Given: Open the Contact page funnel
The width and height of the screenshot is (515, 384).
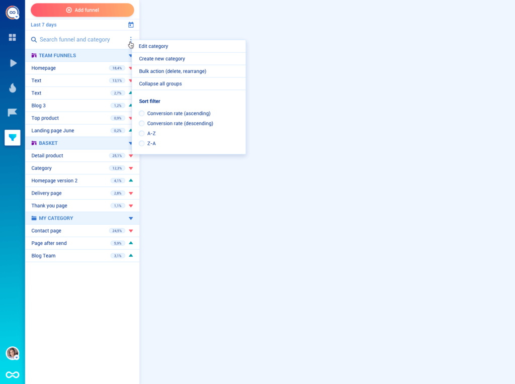Looking at the screenshot, I should (82, 231).
